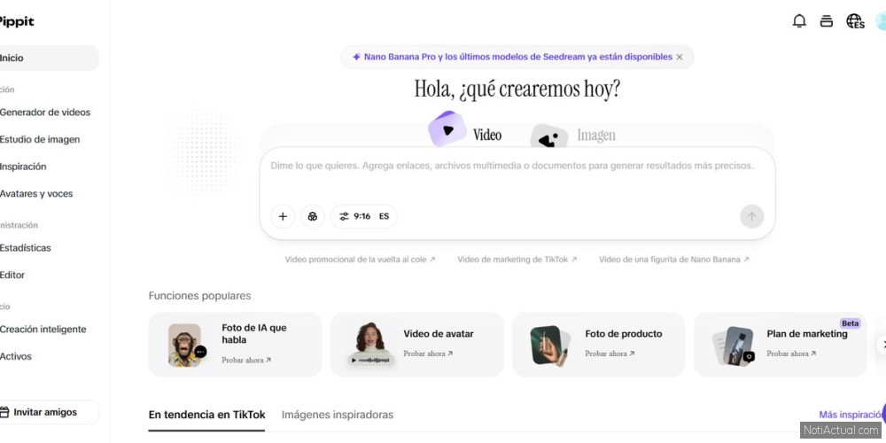Open the Foto de IA que habla card
This screenshot has width=886, height=443.
[235, 345]
